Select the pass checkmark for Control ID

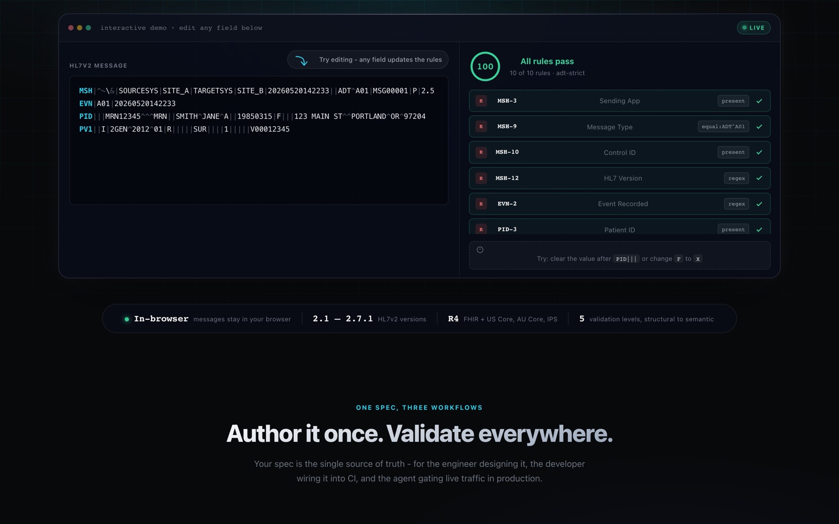(x=759, y=152)
